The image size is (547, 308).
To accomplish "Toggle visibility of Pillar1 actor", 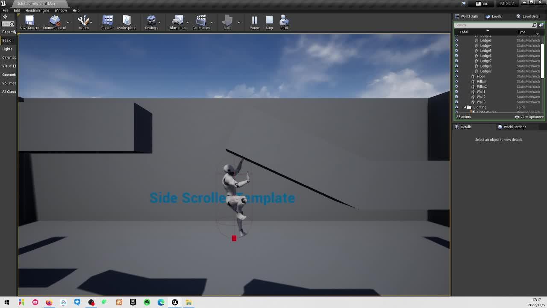I will [x=456, y=81].
